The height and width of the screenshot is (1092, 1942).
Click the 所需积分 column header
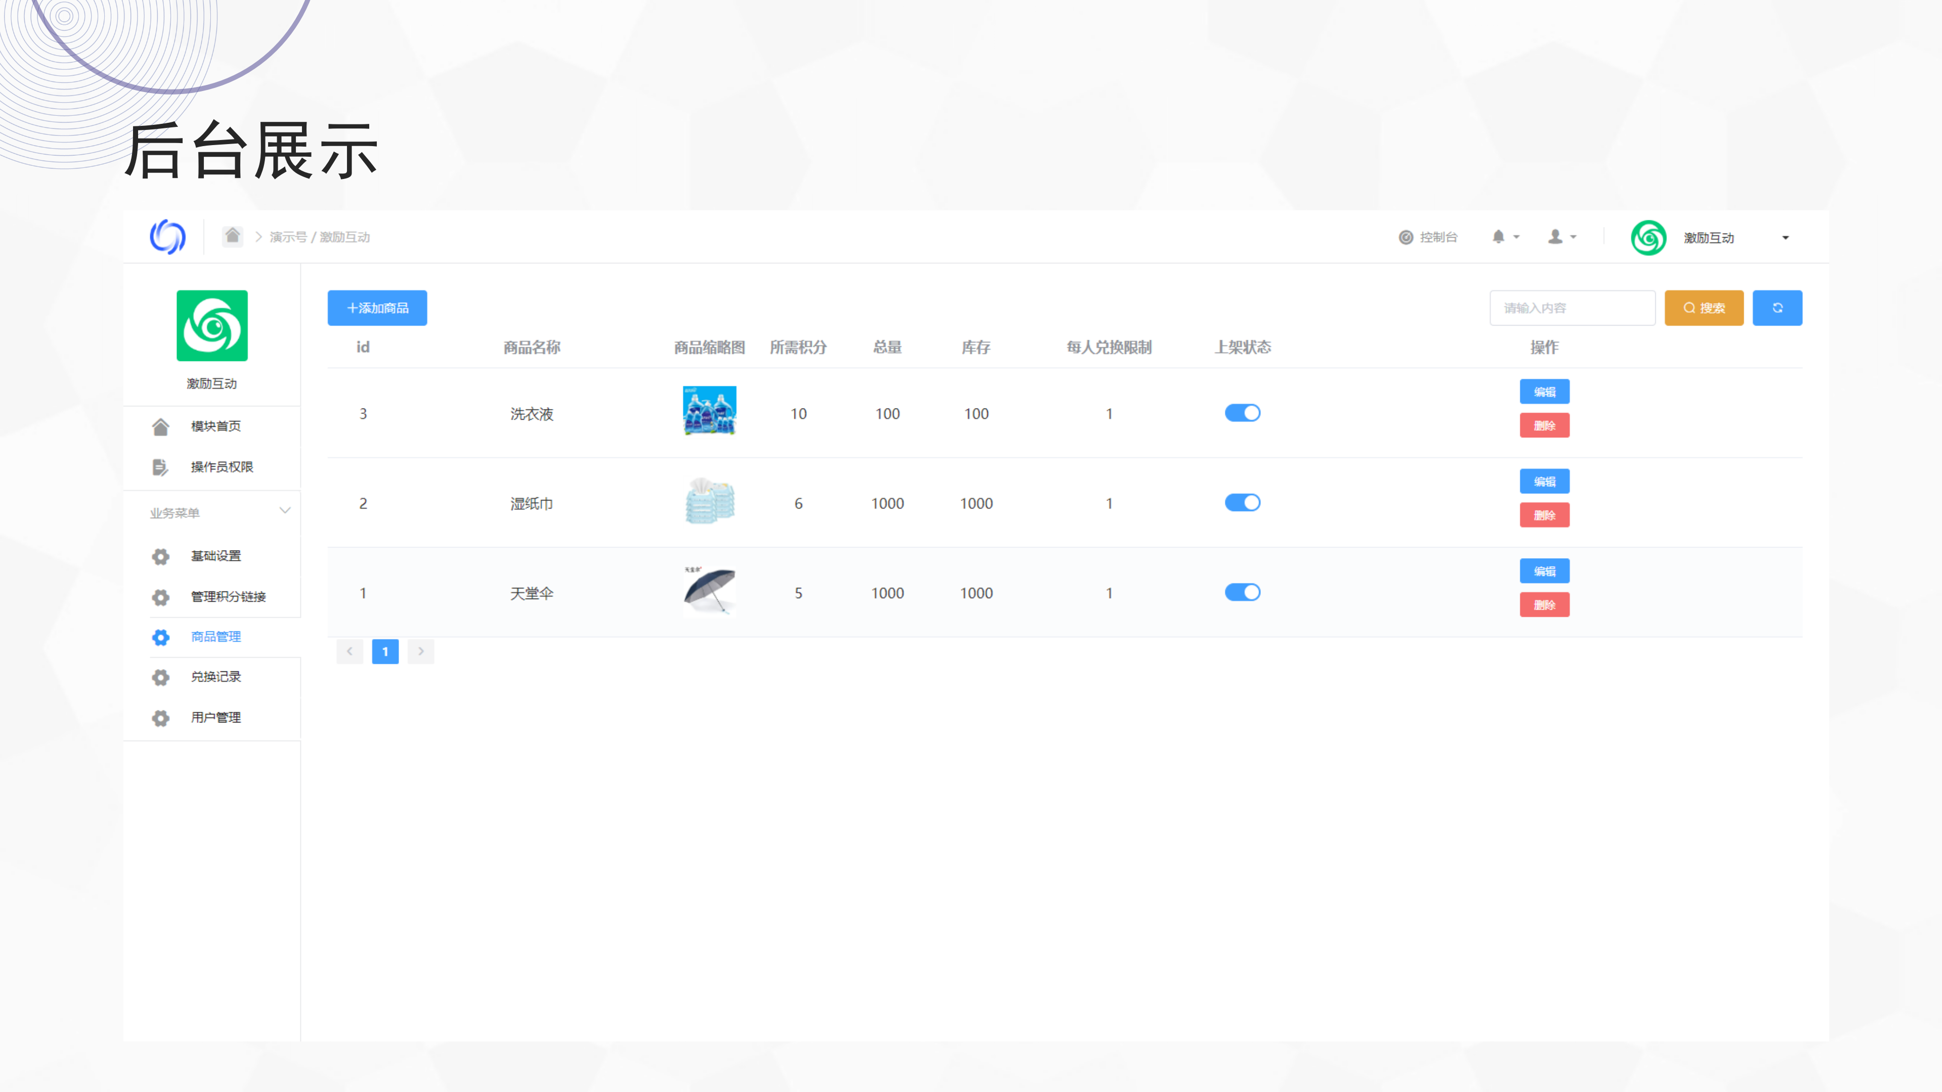(x=798, y=347)
